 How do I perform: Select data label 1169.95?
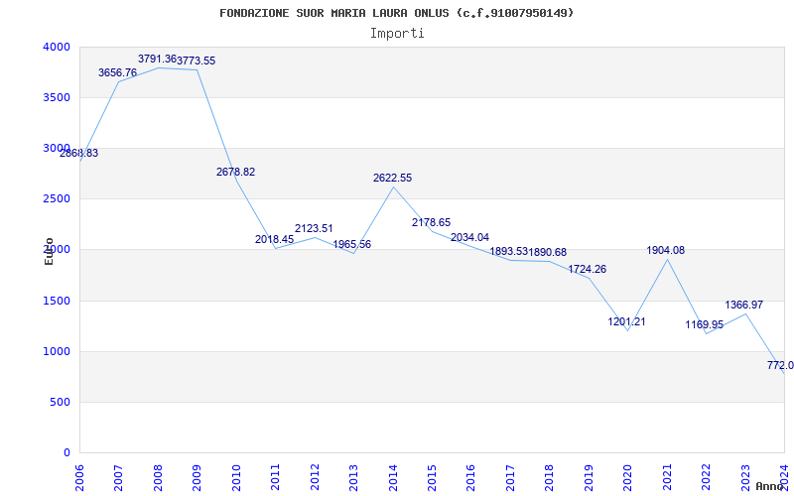(705, 325)
